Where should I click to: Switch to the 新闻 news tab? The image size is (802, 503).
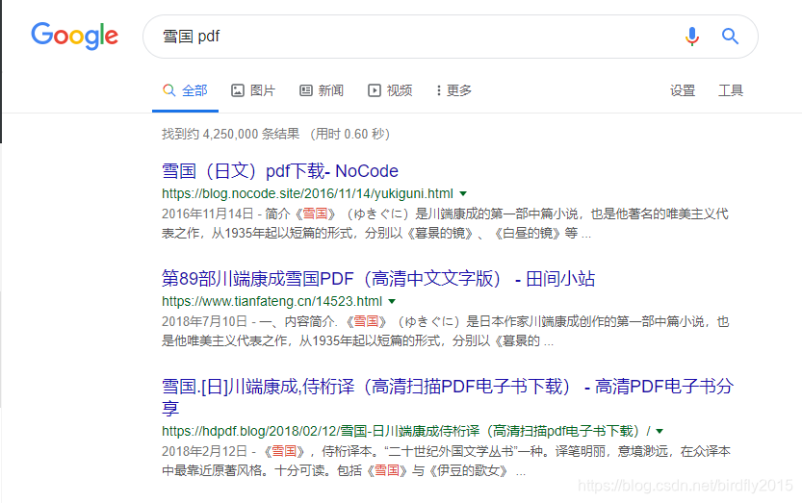[x=322, y=90]
